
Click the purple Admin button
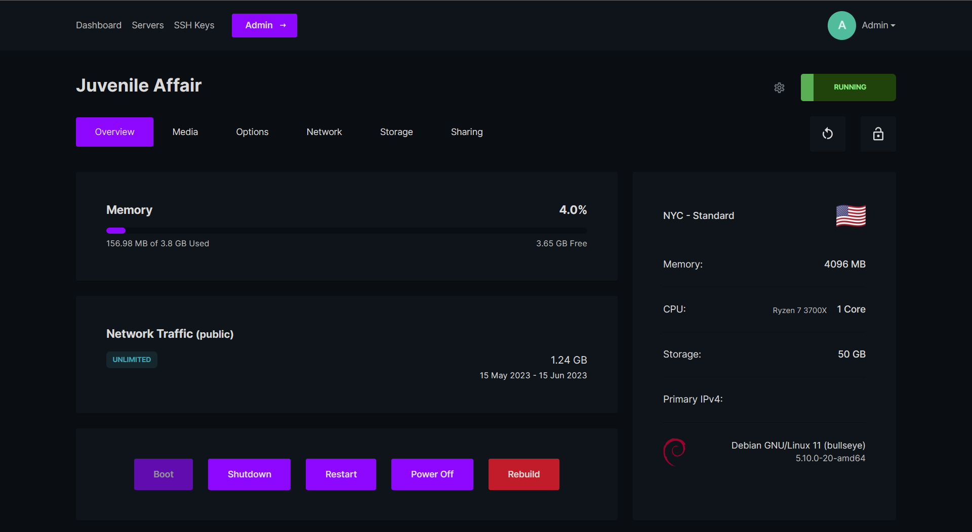click(264, 25)
